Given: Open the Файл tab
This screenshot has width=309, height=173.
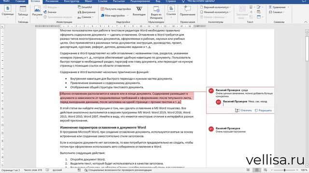Looking at the screenshot, I should click(6, 1).
